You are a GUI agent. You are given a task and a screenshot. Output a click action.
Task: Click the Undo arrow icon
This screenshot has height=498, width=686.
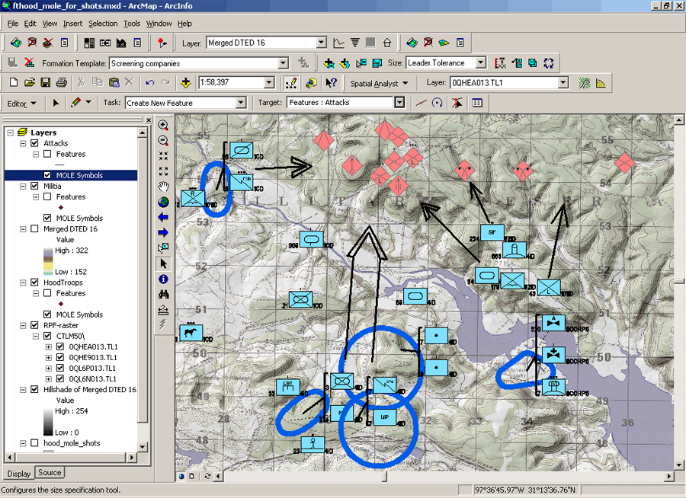coord(149,82)
